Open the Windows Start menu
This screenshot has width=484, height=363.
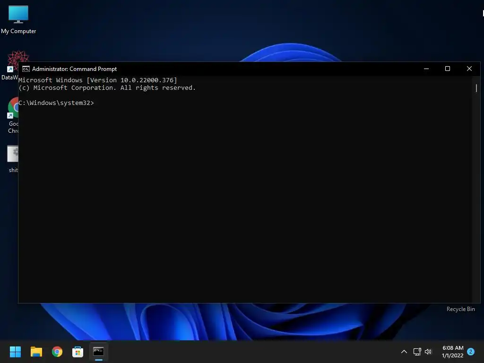(x=15, y=352)
